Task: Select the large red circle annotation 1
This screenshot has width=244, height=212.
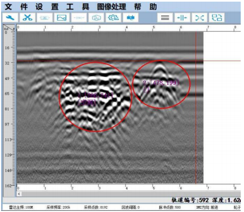Action: (x=95, y=97)
